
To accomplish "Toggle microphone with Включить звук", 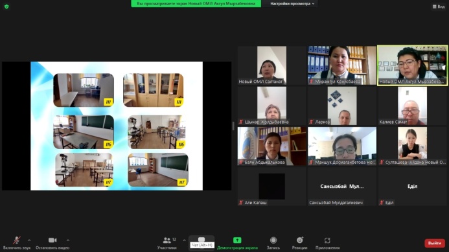I will coord(17,240).
